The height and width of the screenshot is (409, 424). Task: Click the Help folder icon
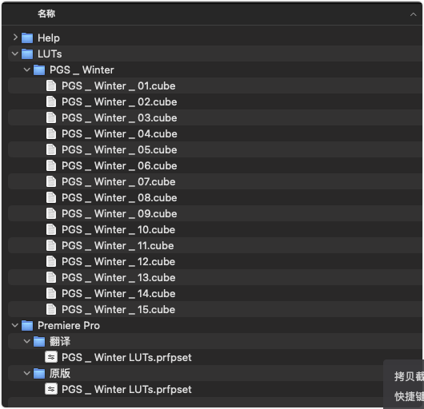27,38
